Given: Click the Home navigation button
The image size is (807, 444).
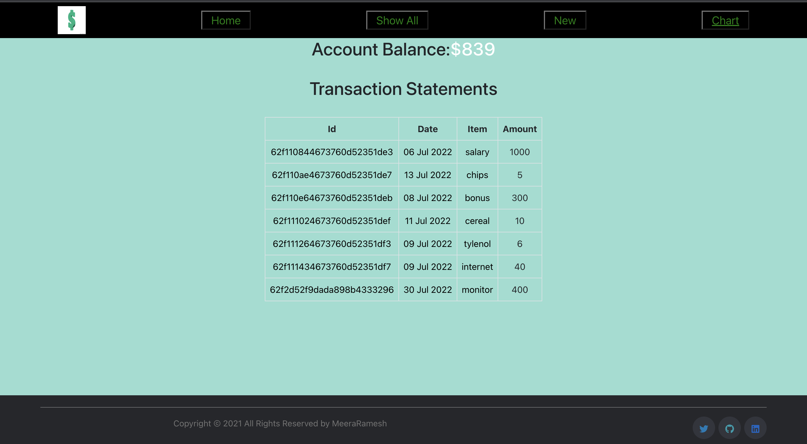Looking at the screenshot, I should click(226, 20).
